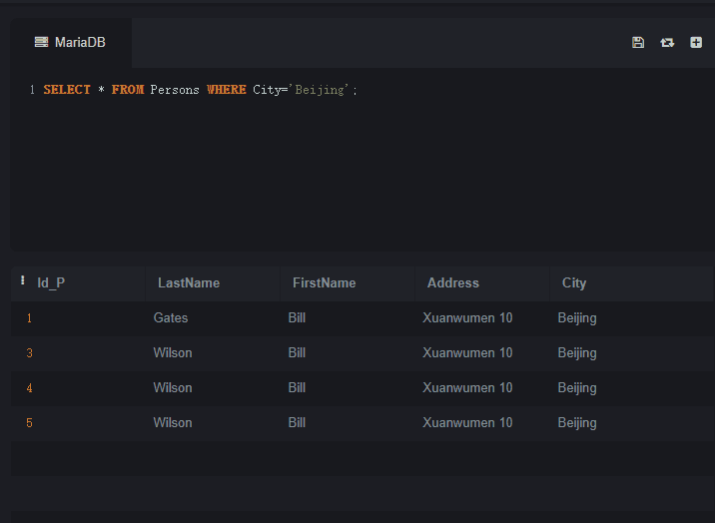Switch to the MariaDB tab
The width and height of the screenshot is (715, 523).
(x=71, y=42)
